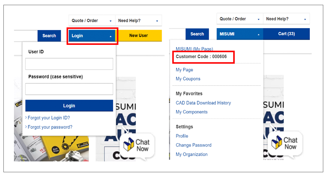This screenshot has width=326, height=176.
Task: Open Forgot your password? link
Action: coord(50,127)
